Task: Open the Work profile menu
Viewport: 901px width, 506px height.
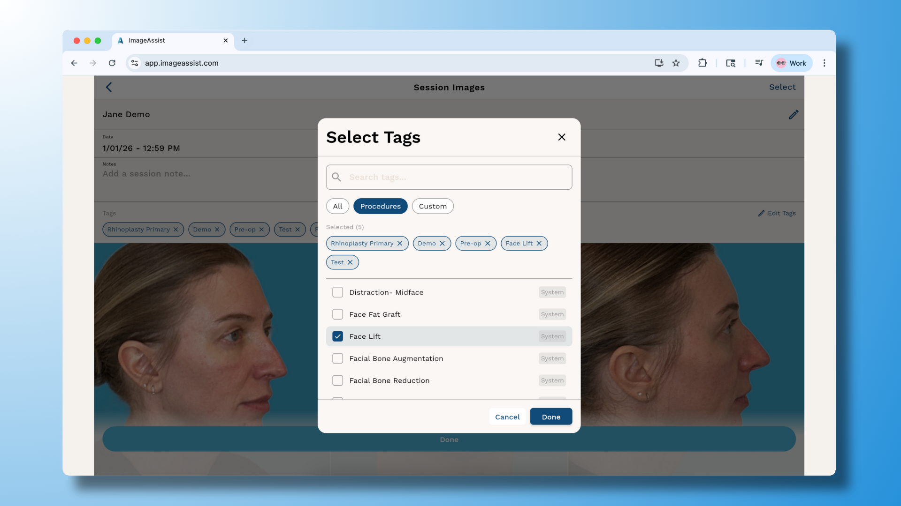Action: click(791, 63)
